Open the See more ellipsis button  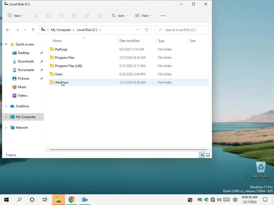coord(163,16)
